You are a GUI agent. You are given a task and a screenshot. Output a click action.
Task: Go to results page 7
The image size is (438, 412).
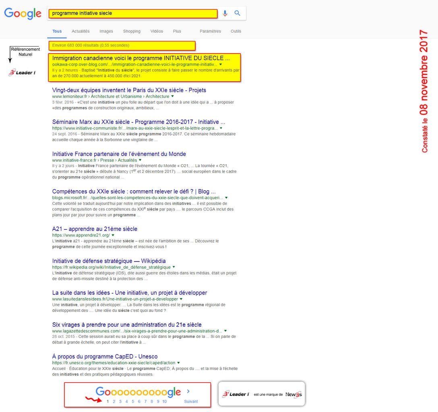coord(145,402)
